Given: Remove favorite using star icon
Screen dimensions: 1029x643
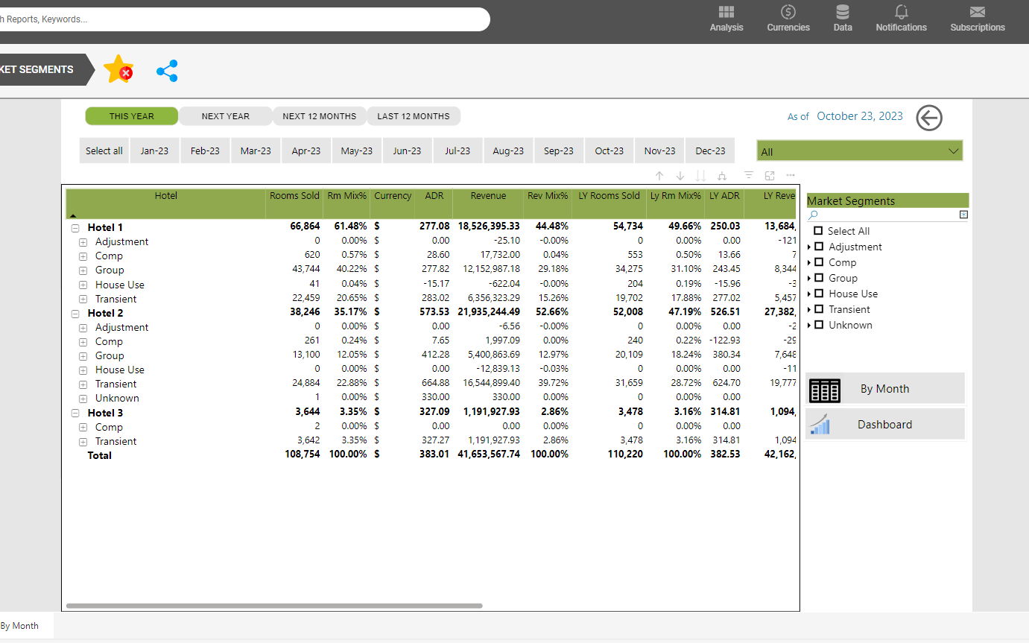Looking at the screenshot, I should 118,69.
